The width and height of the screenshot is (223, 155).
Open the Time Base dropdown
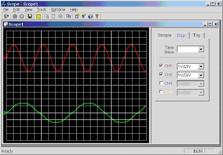click(x=201, y=49)
